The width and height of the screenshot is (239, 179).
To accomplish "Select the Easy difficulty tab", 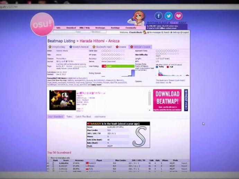I will click(x=57, y=47).
